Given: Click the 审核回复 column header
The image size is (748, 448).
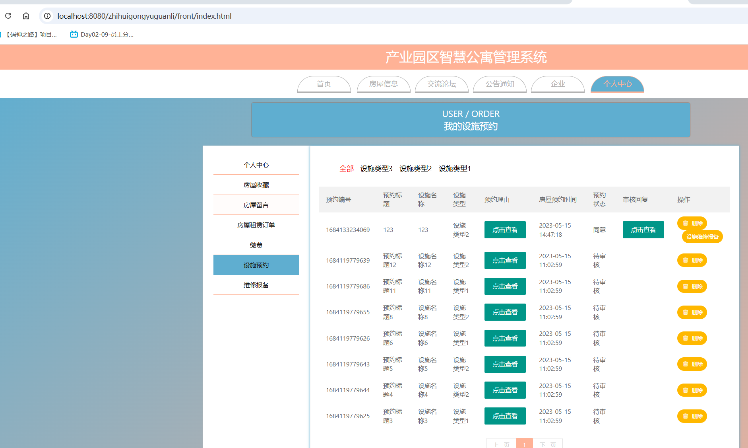Looking at the screenshot, I should tap(636, 200).
